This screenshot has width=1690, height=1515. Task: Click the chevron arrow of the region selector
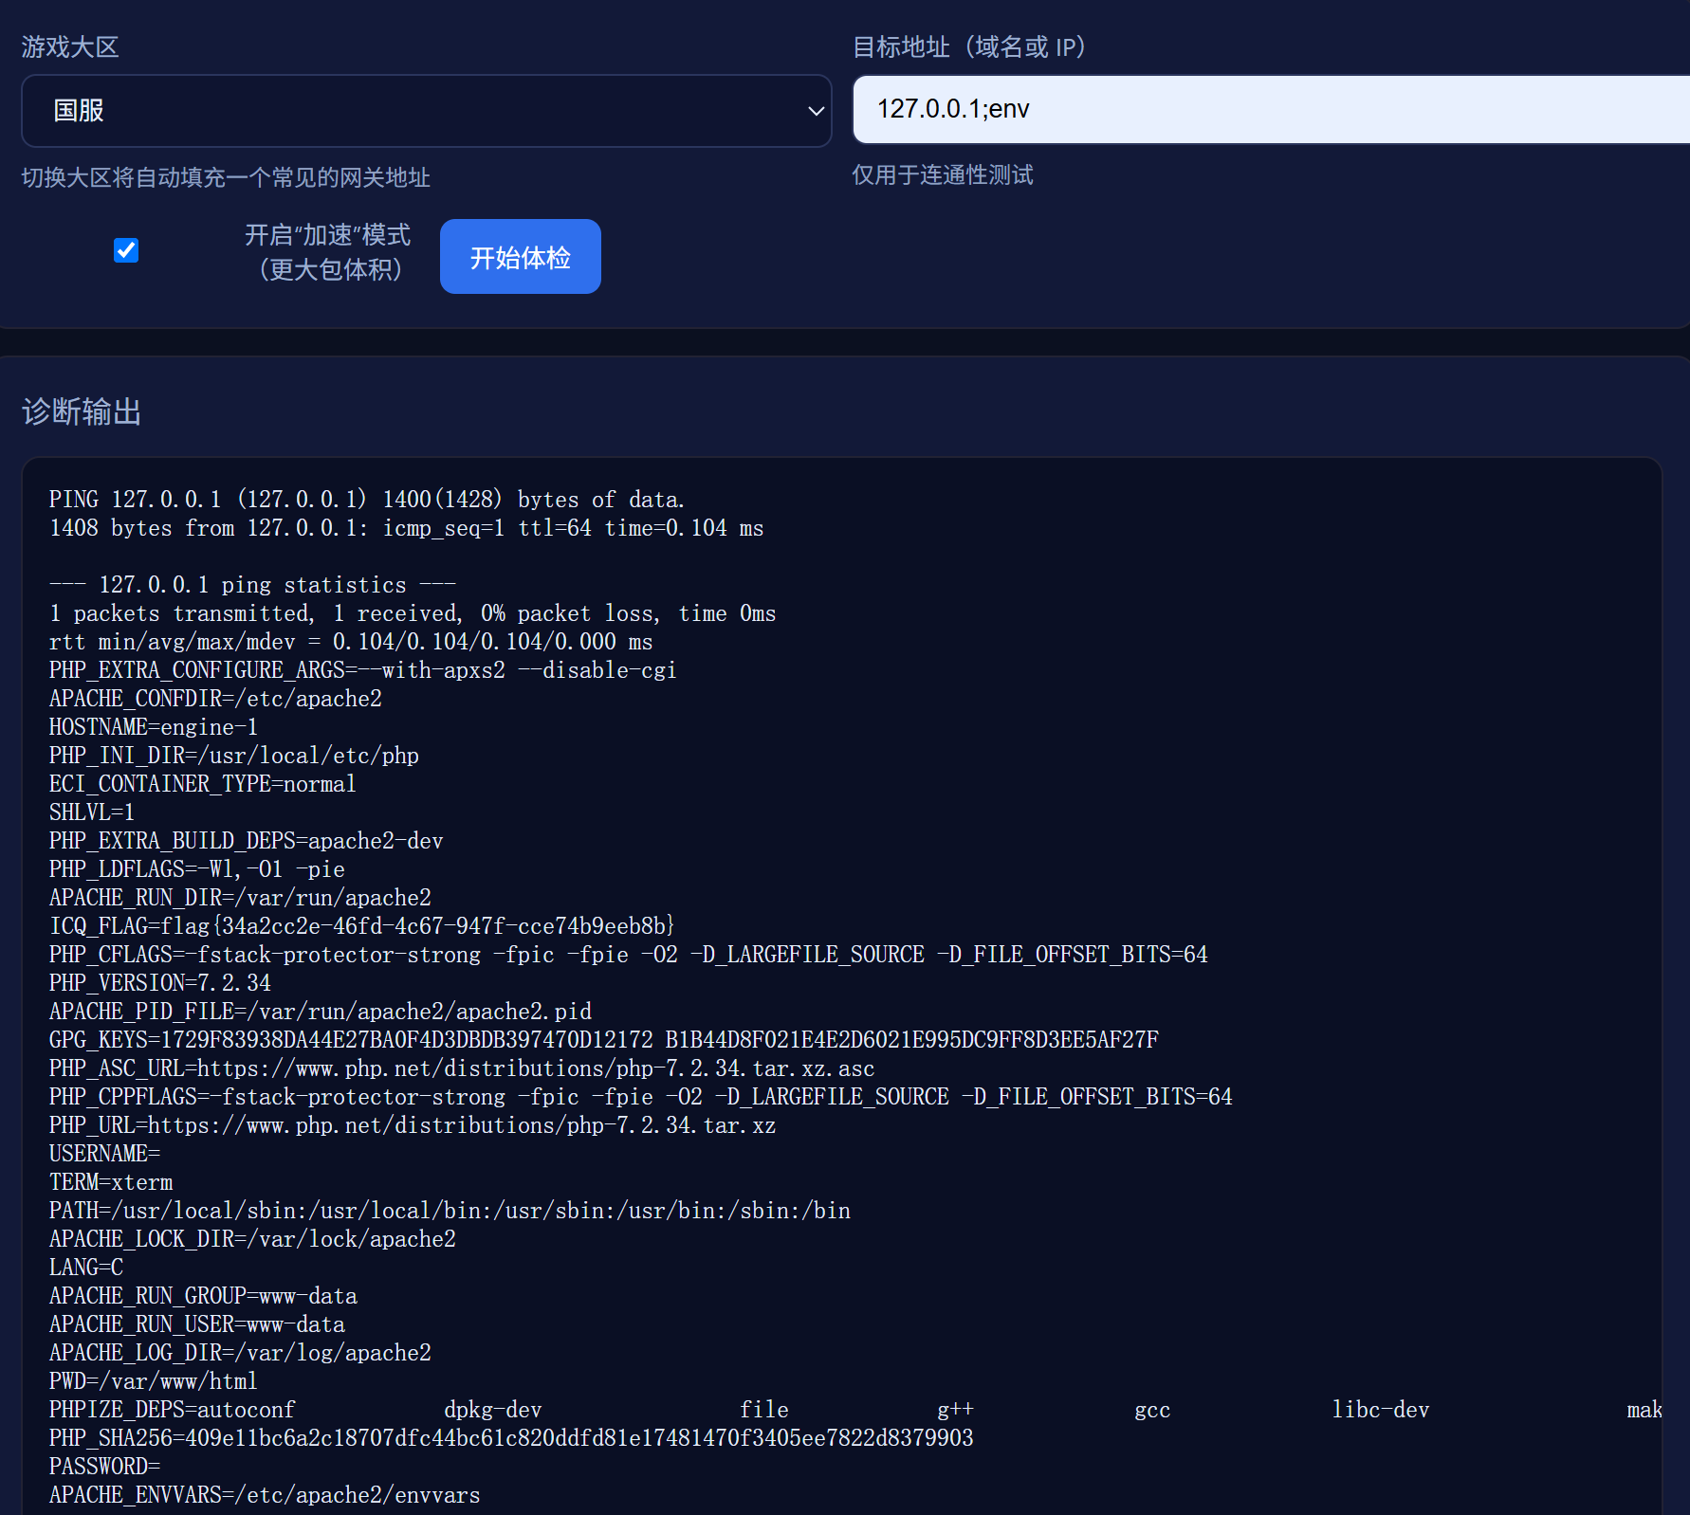(x=815, y=111)
